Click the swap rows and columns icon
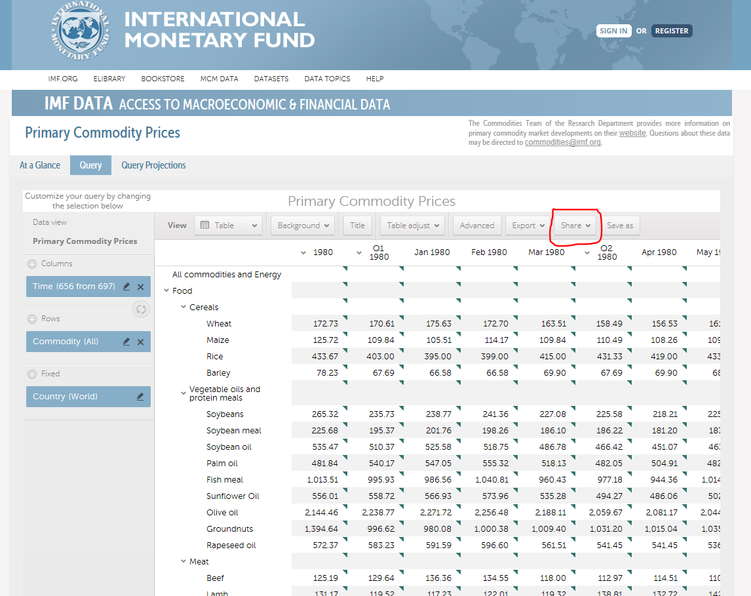751x596 pixels. click(x=141, y=309)
